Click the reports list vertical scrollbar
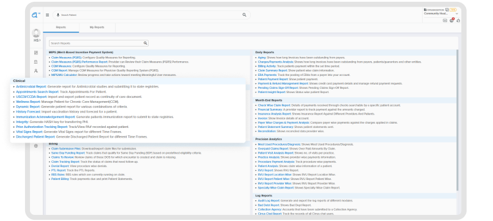This screenshot has height=221, width=493. [458, 119]
